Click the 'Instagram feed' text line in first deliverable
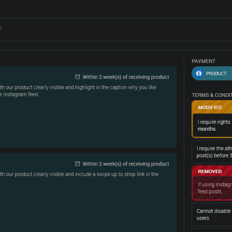This screenshot has height=232, width=232. [x=19, y=94]
